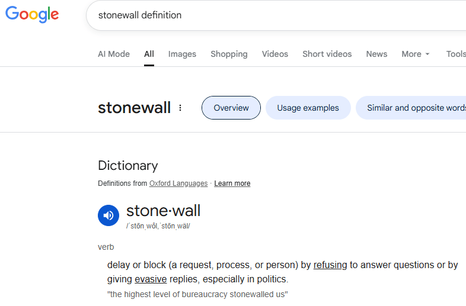Open the Tools menu
466x306 pixels.
click(x=455, y=54)
